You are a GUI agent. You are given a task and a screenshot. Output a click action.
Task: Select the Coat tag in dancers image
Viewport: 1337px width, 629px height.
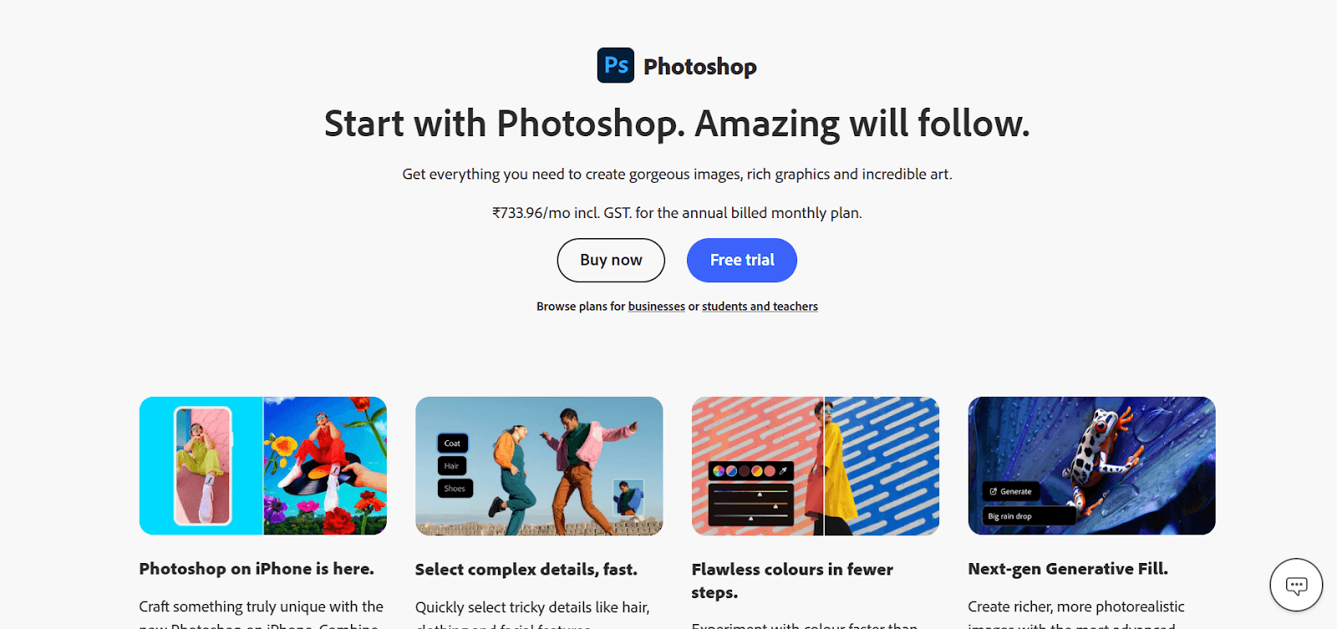click(452, 443)
